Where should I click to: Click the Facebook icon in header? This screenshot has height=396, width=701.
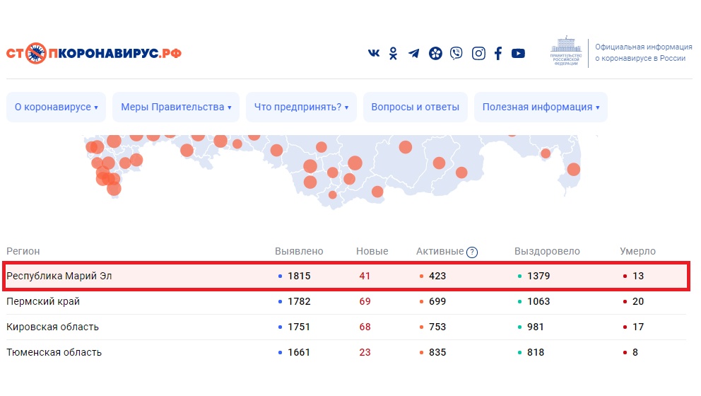tap(498, 53)
